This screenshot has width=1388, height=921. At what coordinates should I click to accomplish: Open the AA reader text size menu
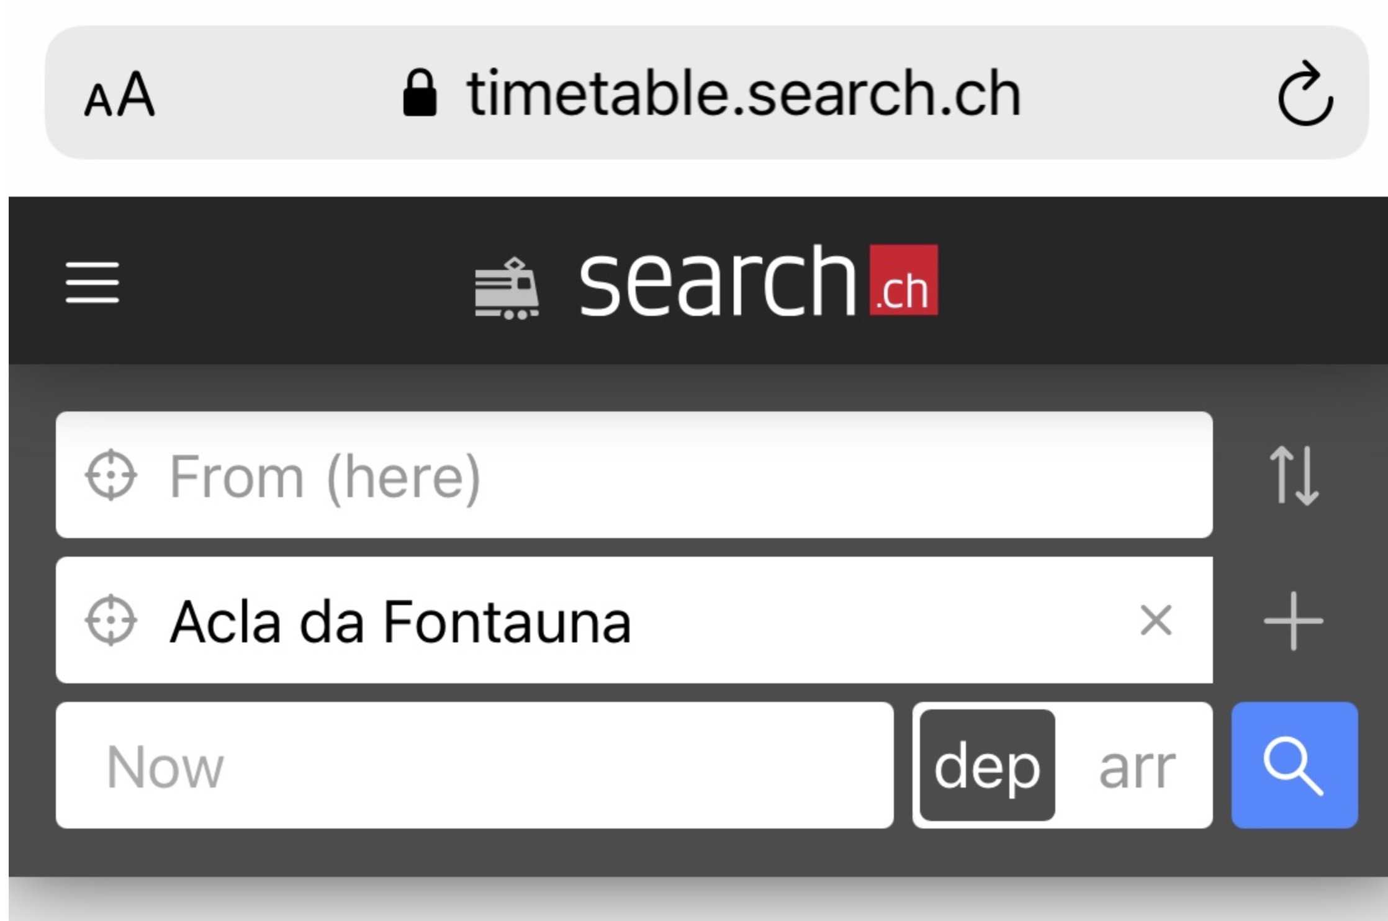[119, 94]
